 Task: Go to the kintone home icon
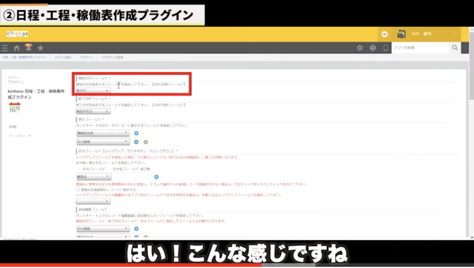pyautogui.click(x=17, y=48)
